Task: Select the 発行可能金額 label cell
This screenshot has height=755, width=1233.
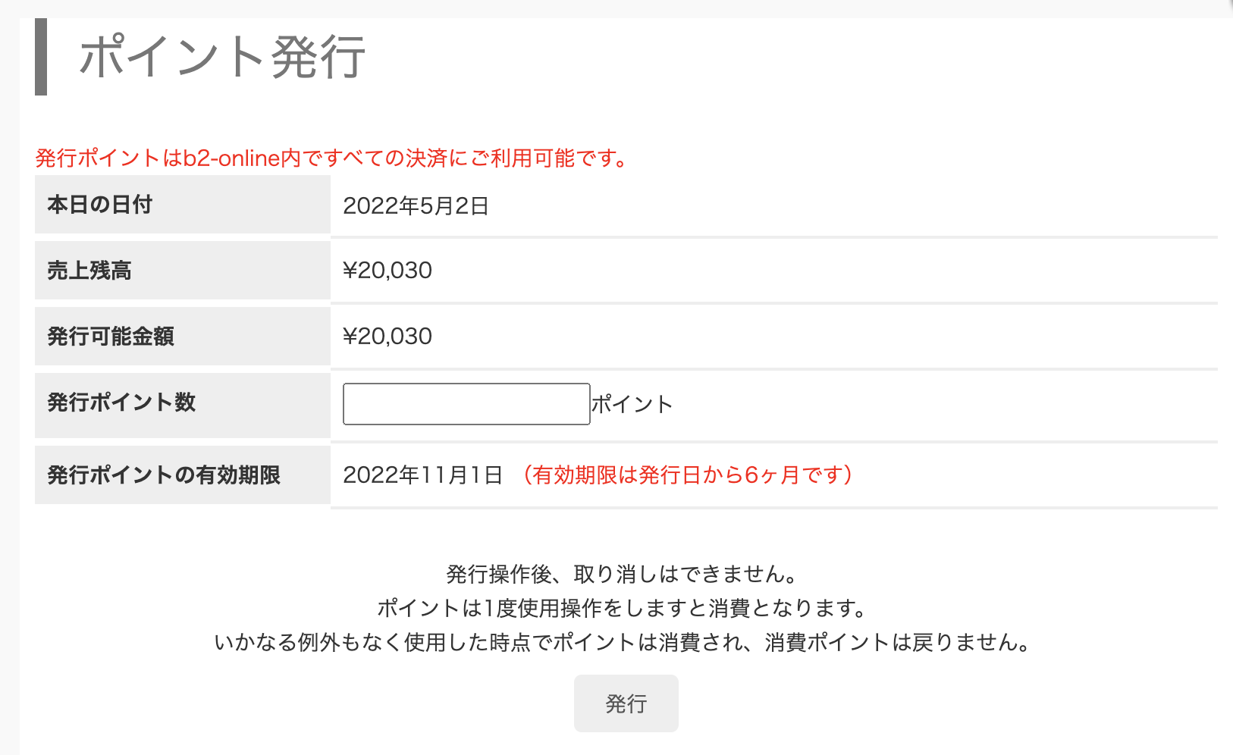Action: (x=182, y=337)
